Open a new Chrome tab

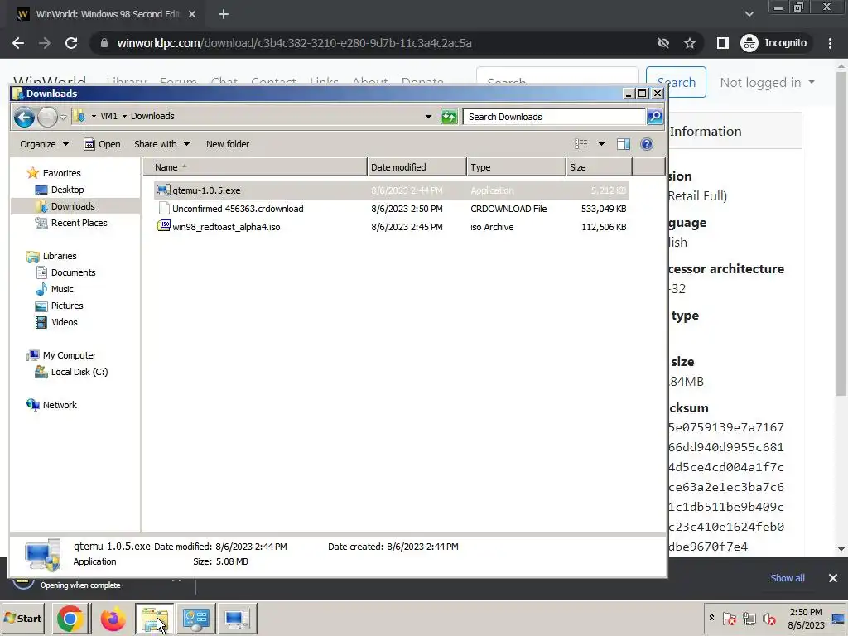[224, 15]
